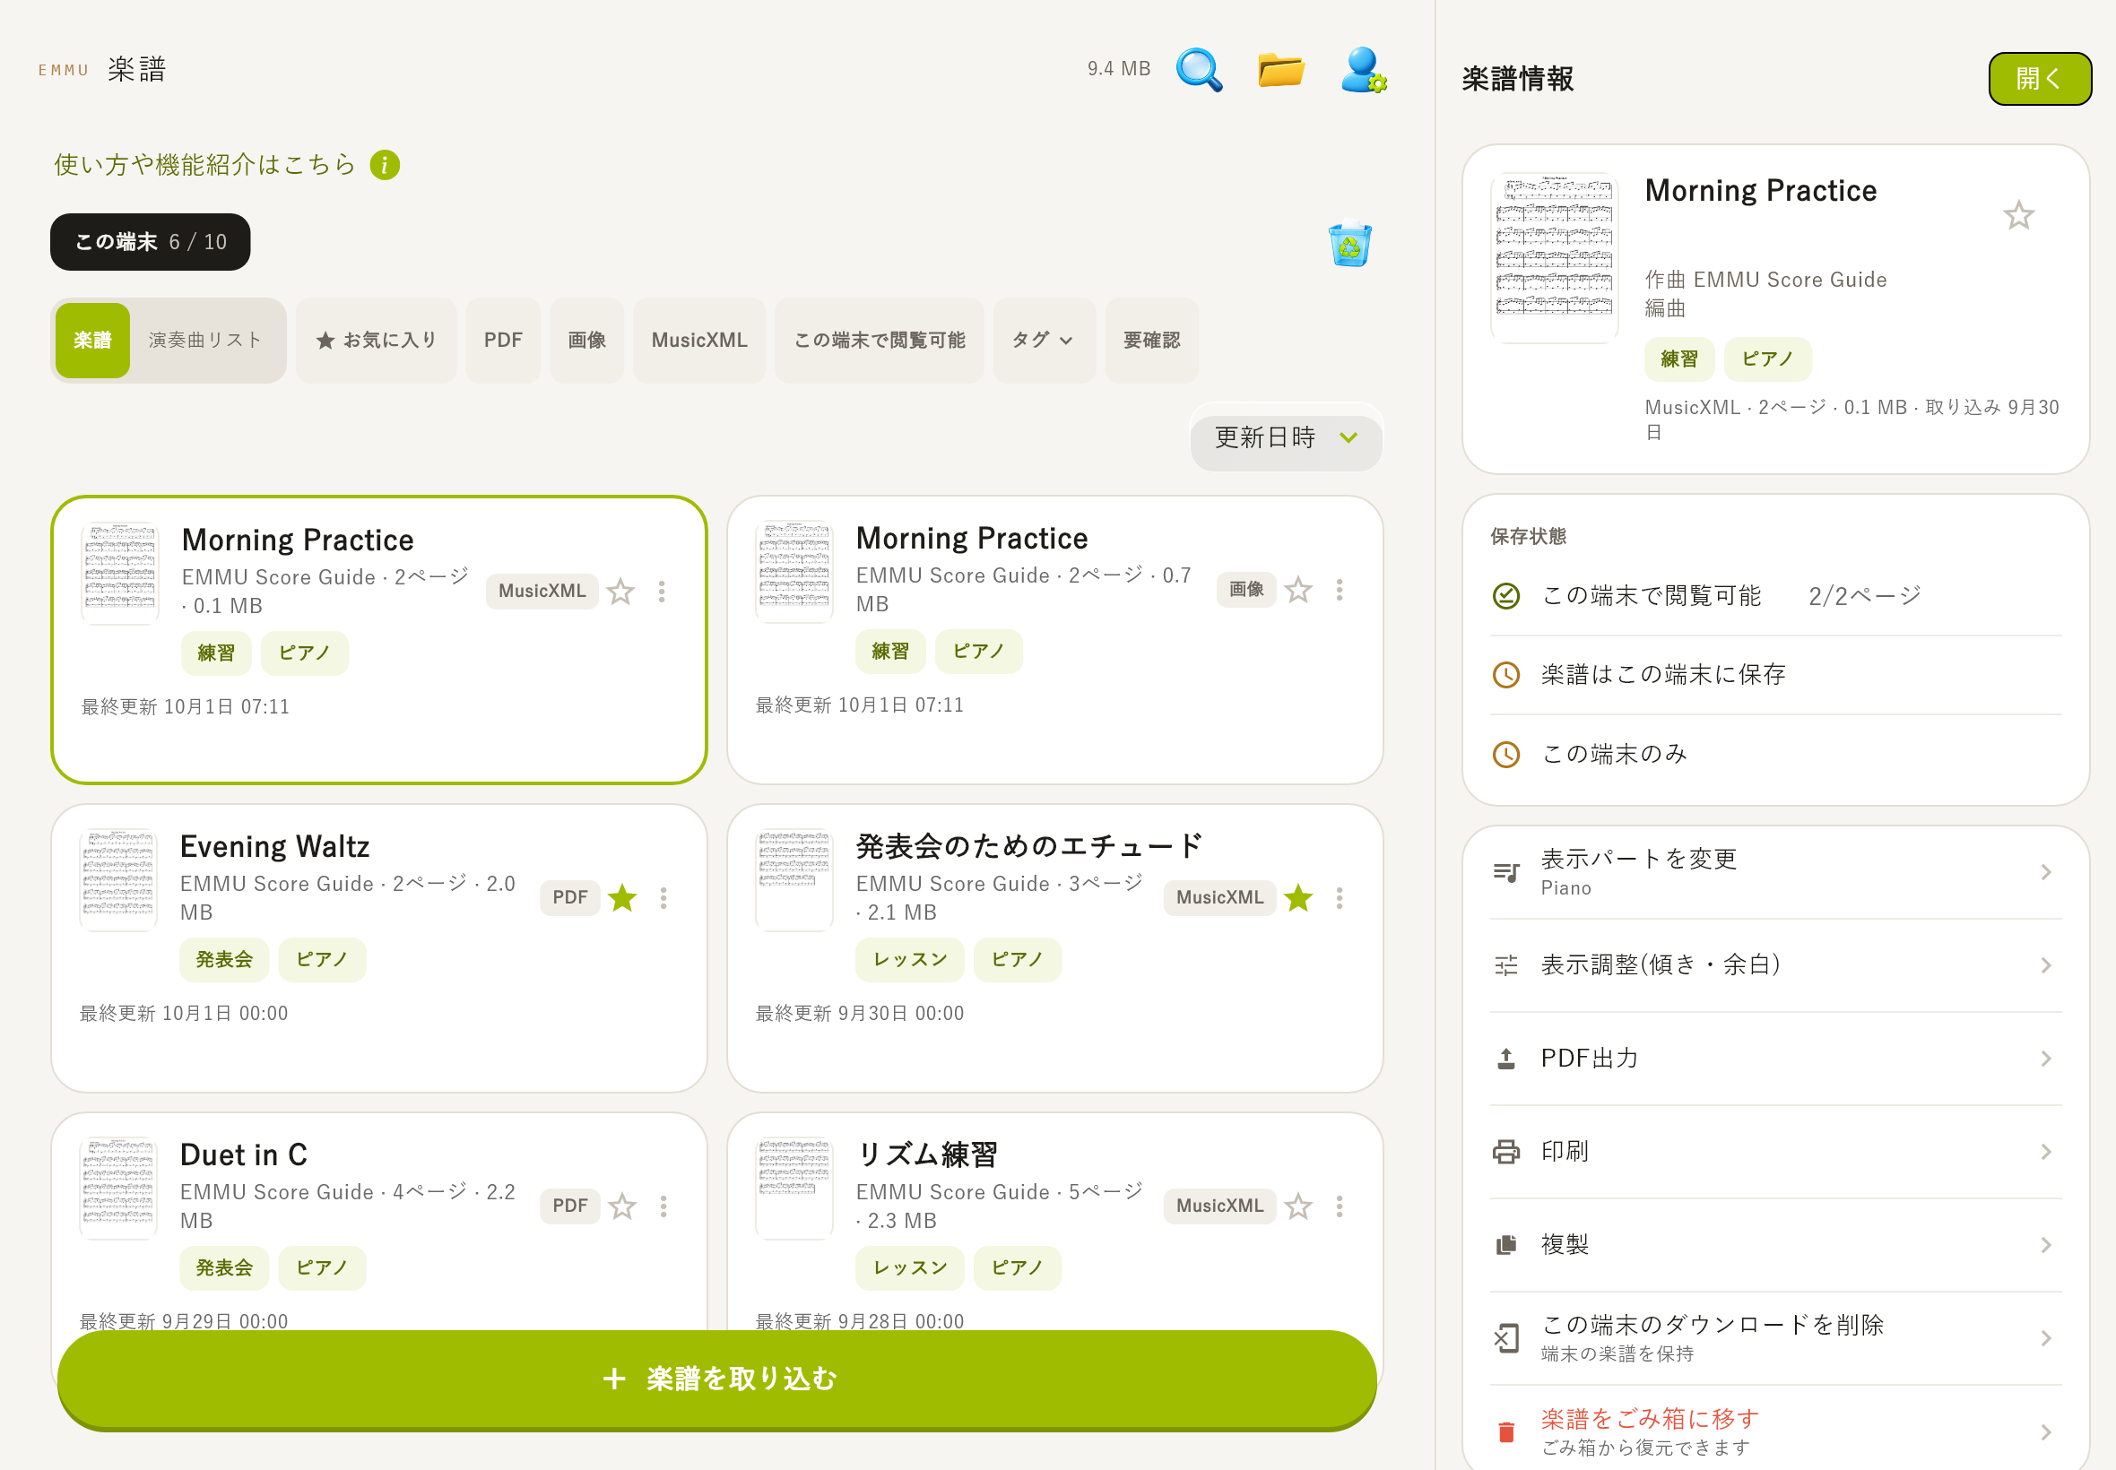Viewport: 2116px width, 1470px height.
Task: Open more options for Morning Practice 画像 card
Action: coord(1339,590)
